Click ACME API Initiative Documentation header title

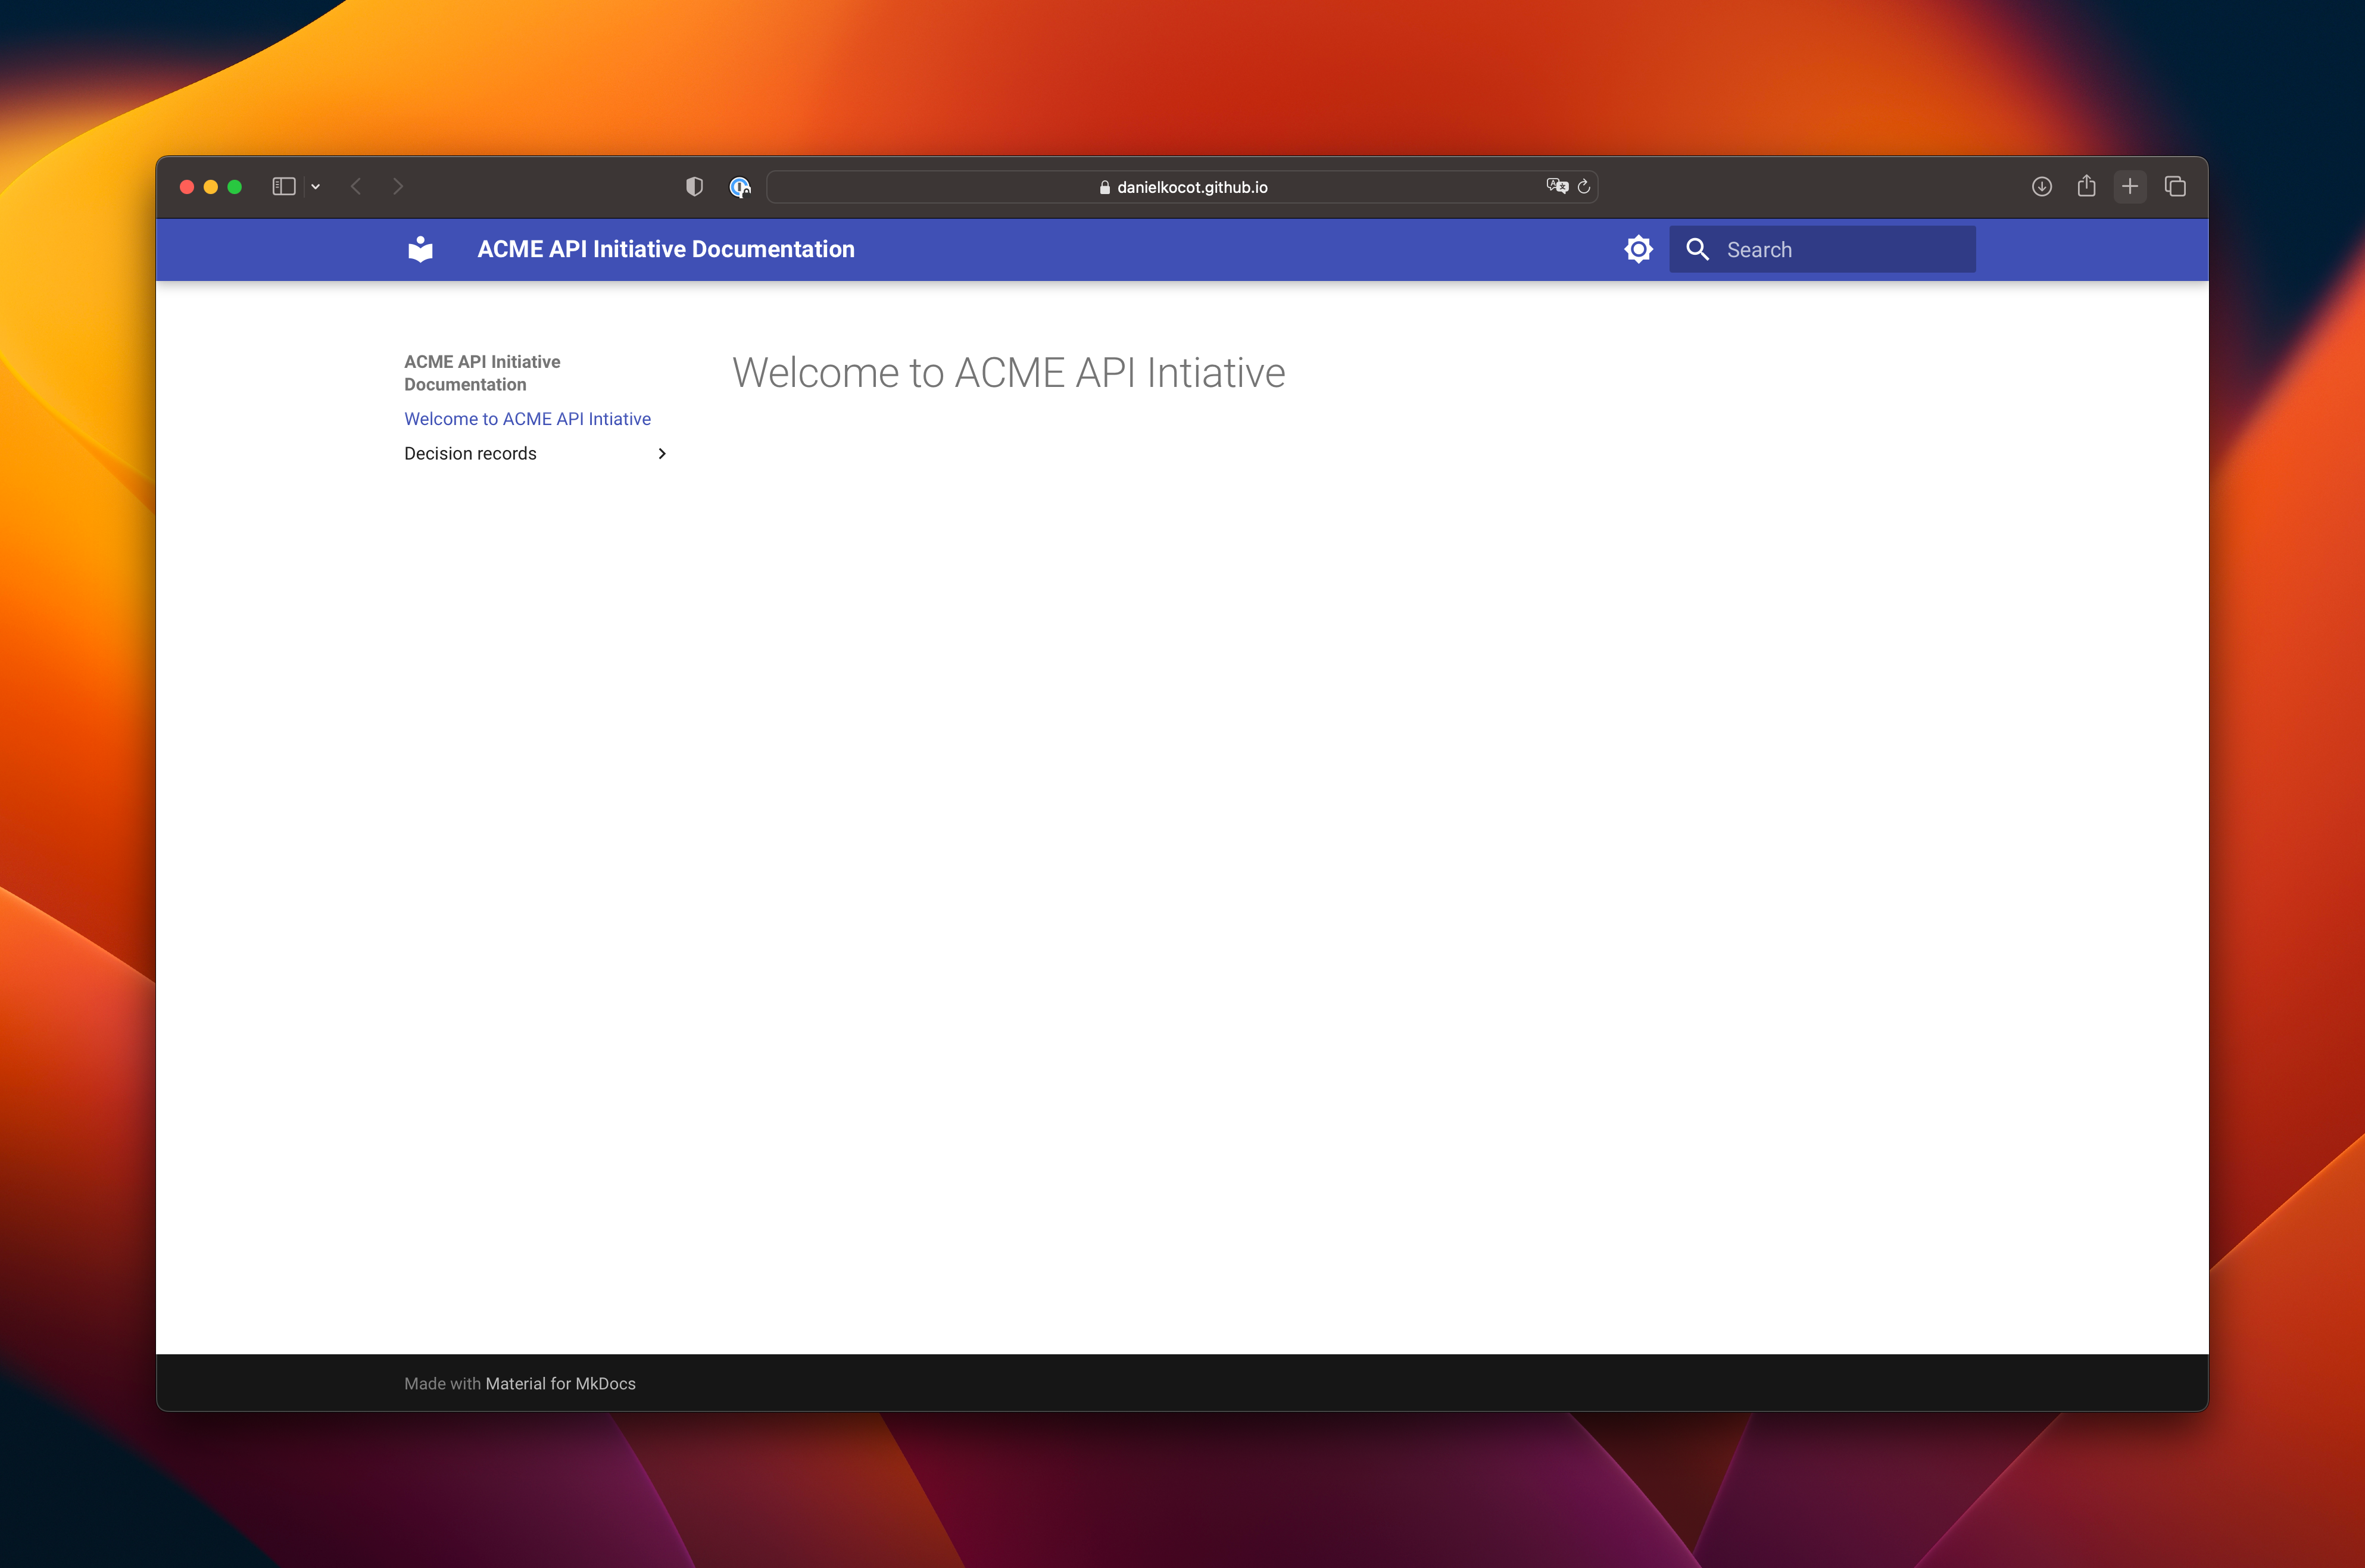click(x=666, y=249)
